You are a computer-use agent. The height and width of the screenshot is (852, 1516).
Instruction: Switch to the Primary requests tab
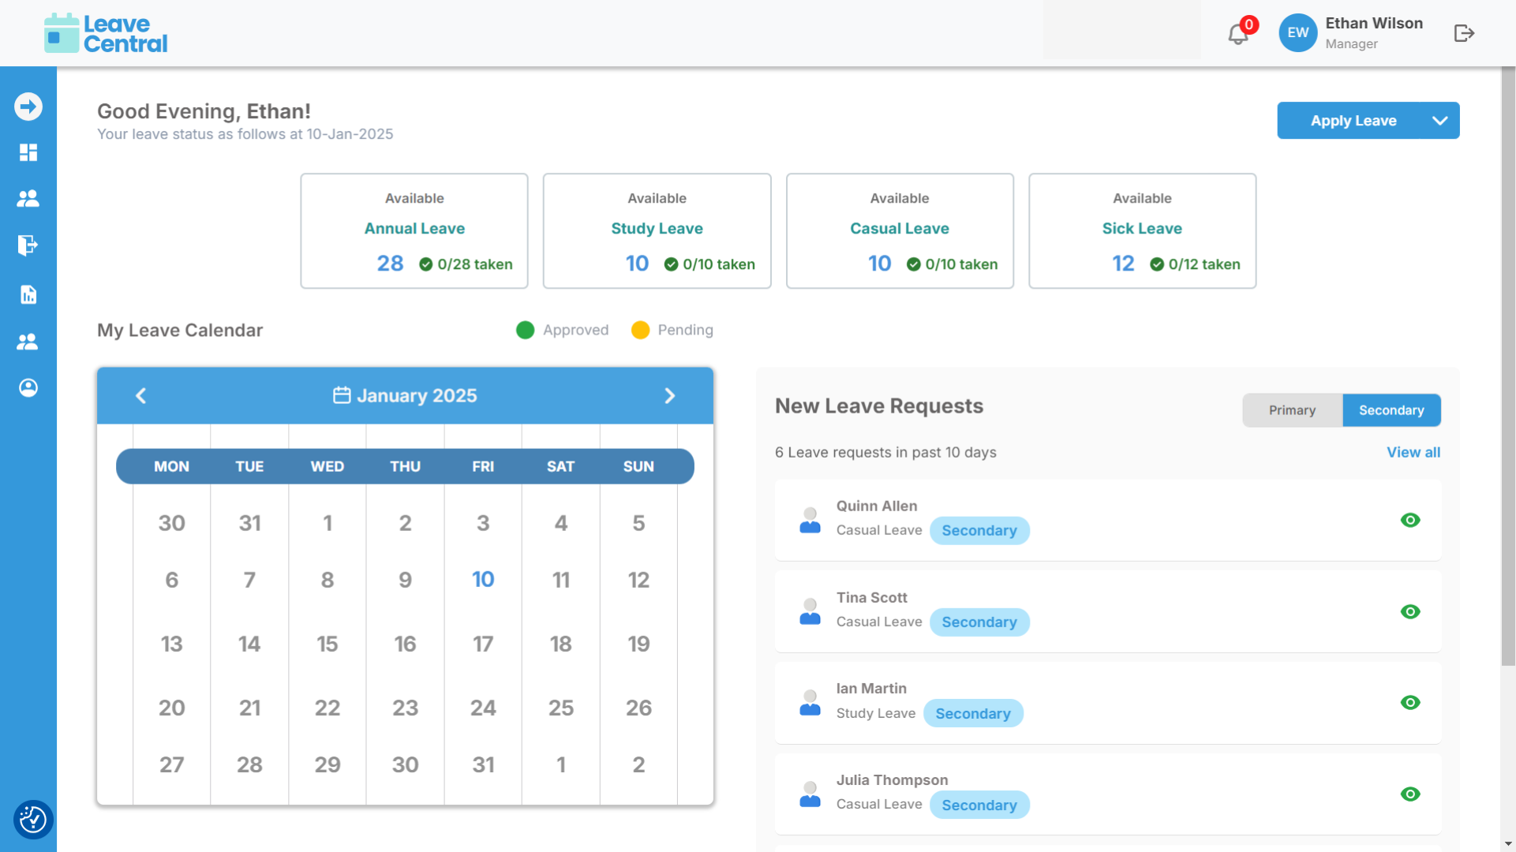1292,410
